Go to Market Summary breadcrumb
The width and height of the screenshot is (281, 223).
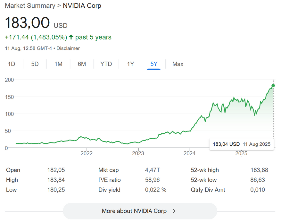(x=30, y=6)
